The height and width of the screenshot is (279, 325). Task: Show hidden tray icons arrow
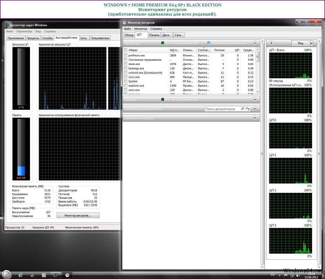pyautogui.click(x=280, y=275)
